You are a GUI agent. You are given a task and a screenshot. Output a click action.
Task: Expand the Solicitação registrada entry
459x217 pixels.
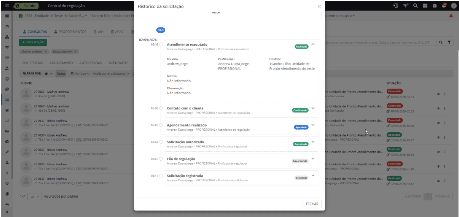[313, 175]
